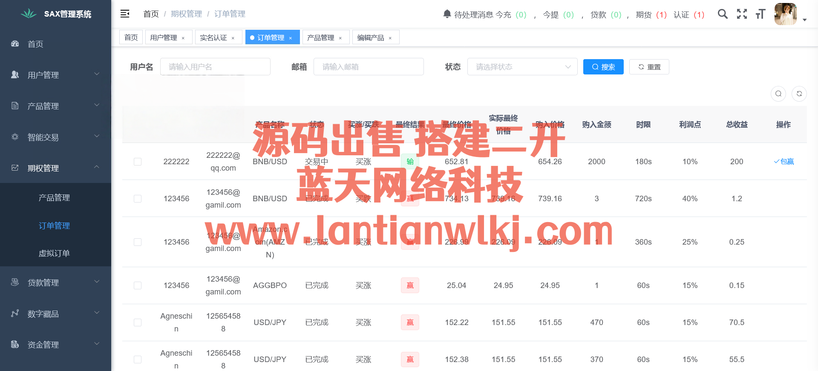Viewport: 818px width, 371px height.
Task: Click the 包赢 link in first row
Action: pos(784,162)
